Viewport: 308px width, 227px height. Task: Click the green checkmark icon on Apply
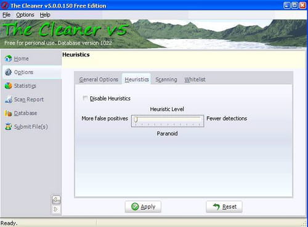click(x=135, y=207)
